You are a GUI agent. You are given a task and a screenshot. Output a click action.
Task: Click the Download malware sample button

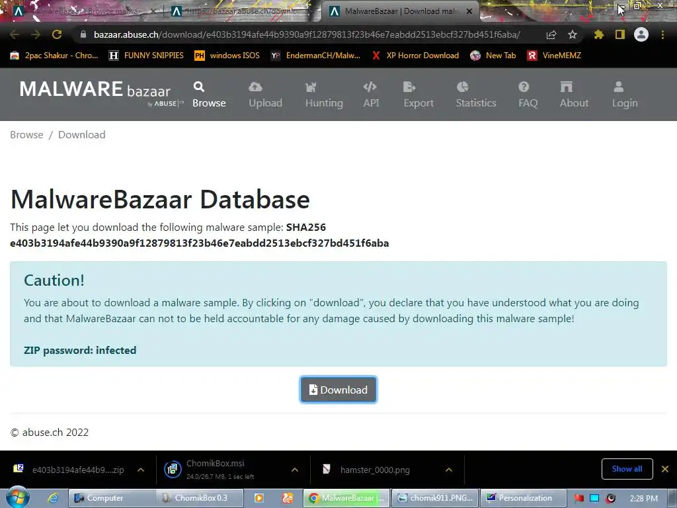point(338,390)
